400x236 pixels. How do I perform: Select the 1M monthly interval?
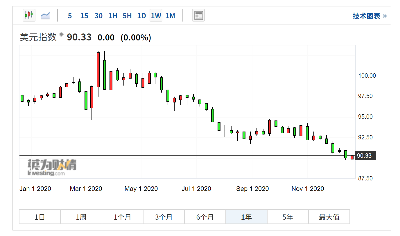(170, 16)
